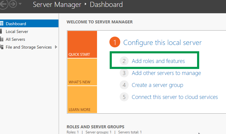Expand the File and Storage Services arrow
226x134 pixels.
coord(56,47)
